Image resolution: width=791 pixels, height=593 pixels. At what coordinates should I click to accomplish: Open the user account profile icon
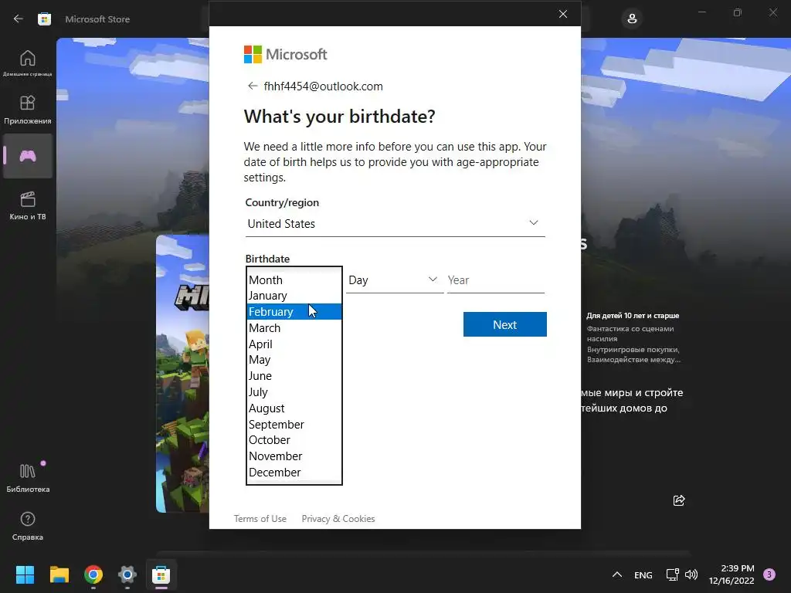[x=632, y=19]
